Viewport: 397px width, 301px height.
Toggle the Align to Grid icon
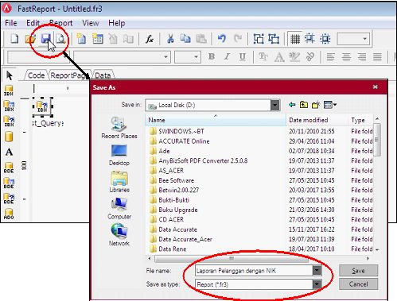tap(309, 39)
